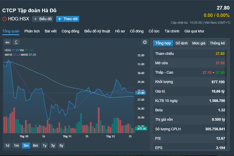The width and height of the screenshot is (234, 156).
Task: Select the Thống kê panel tab
Action: (217, 43)
